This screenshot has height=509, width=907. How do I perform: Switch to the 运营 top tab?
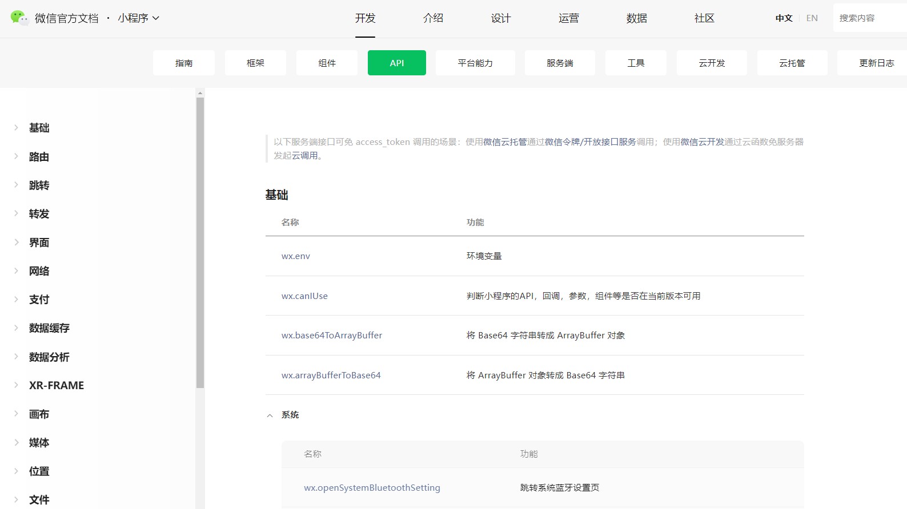pos(569,18)
